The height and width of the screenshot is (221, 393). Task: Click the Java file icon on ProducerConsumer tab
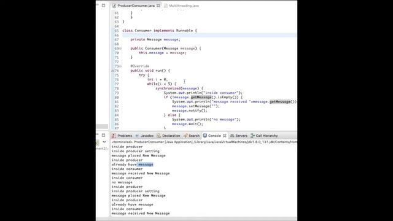114,6
